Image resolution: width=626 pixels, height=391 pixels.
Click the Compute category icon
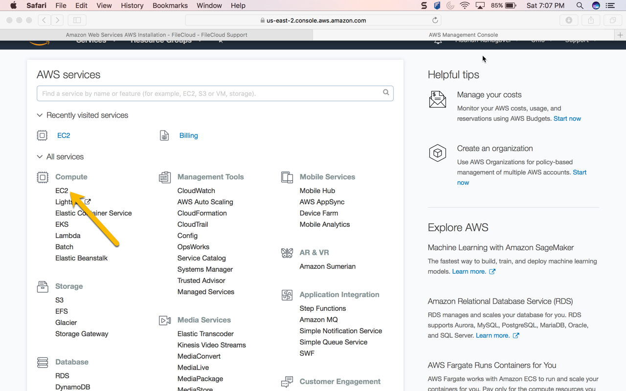[x=42, y=176]
